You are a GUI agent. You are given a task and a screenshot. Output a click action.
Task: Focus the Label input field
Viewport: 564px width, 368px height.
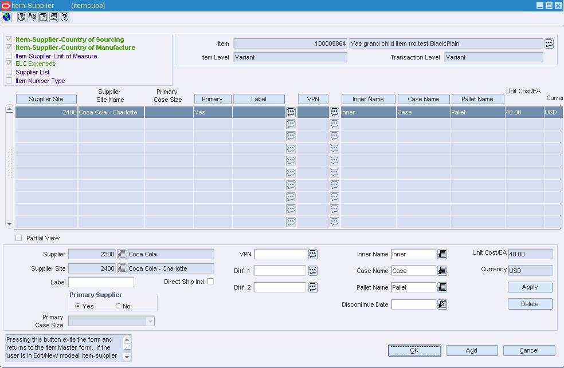pyautogui.click(x=101, y=282)
